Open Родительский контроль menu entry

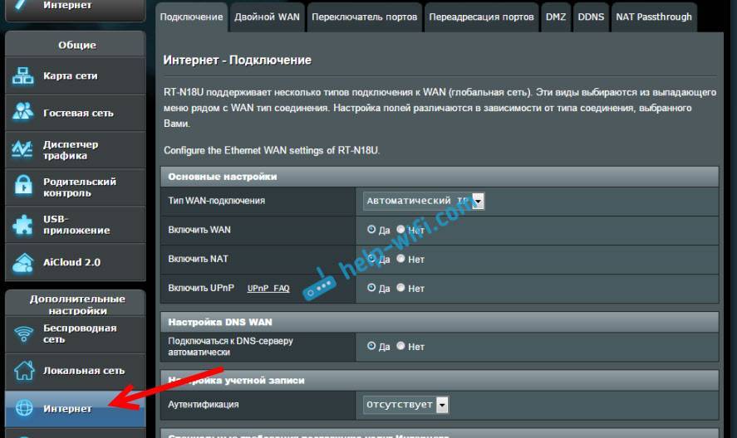76,187
